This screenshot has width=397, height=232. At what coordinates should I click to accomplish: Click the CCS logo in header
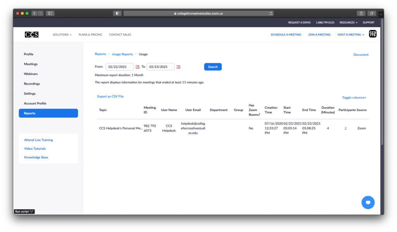pos(31,35)
